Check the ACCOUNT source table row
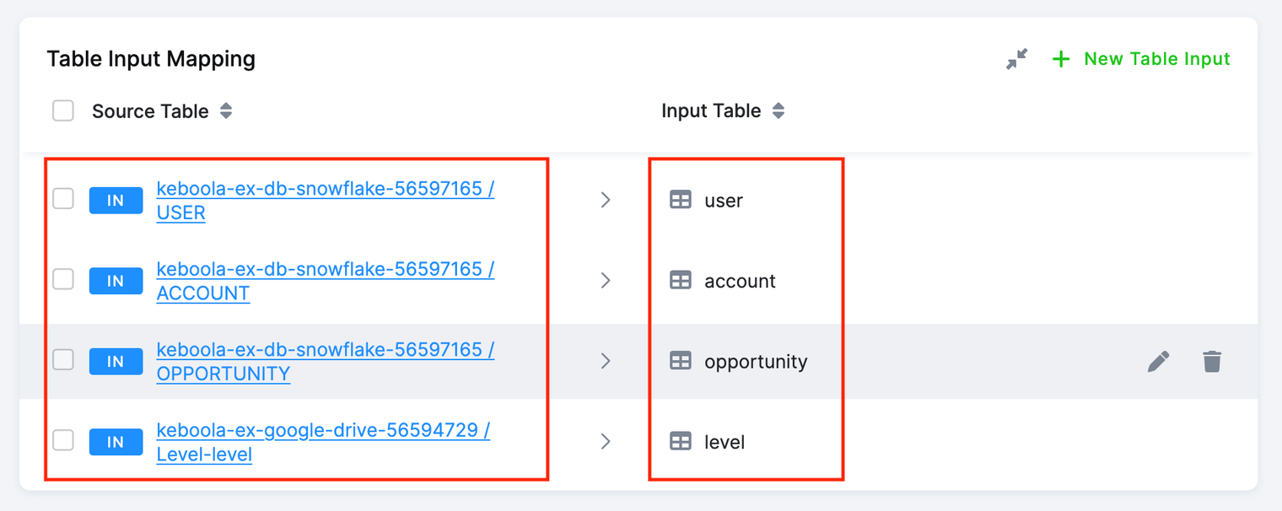 coord(63,279)
